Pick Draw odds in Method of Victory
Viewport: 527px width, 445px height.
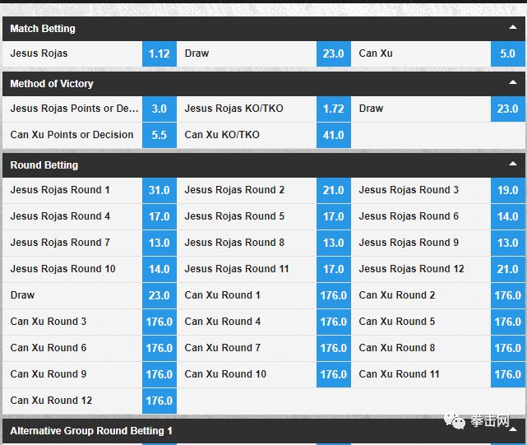tap(507, 109)
